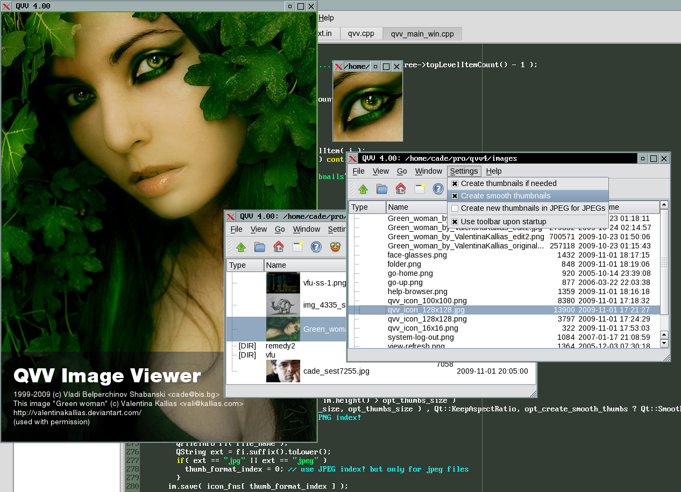Click the file list's vertical scrollbar down arrow

[x=664, y=343]
